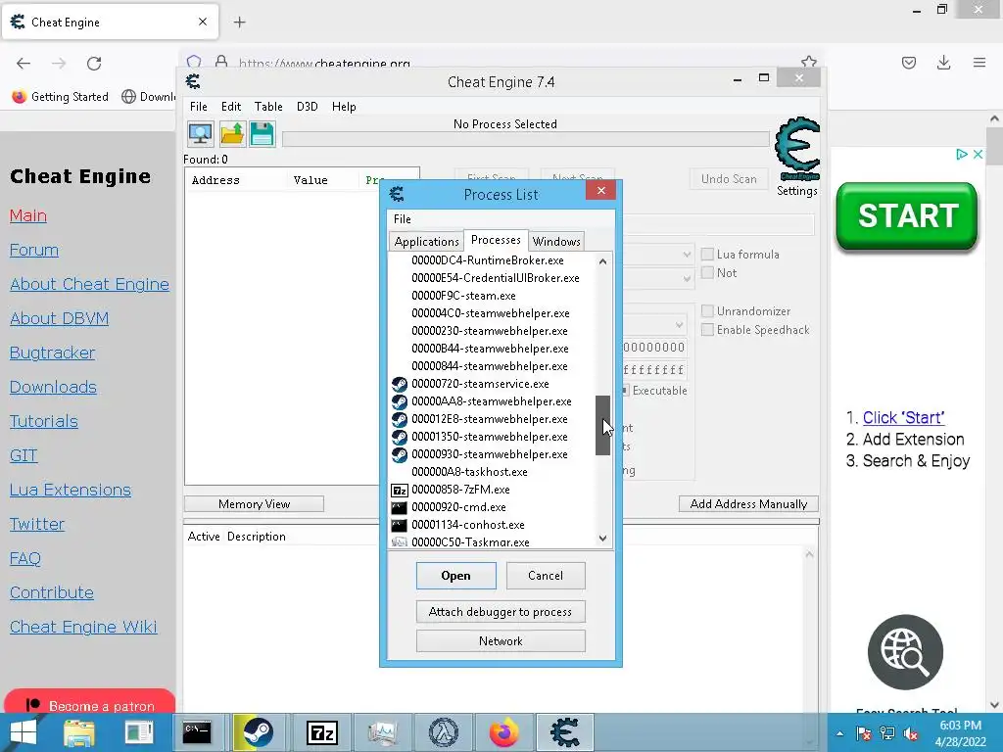
Task: Open the Tutorials link
Action: click(43, 421)
